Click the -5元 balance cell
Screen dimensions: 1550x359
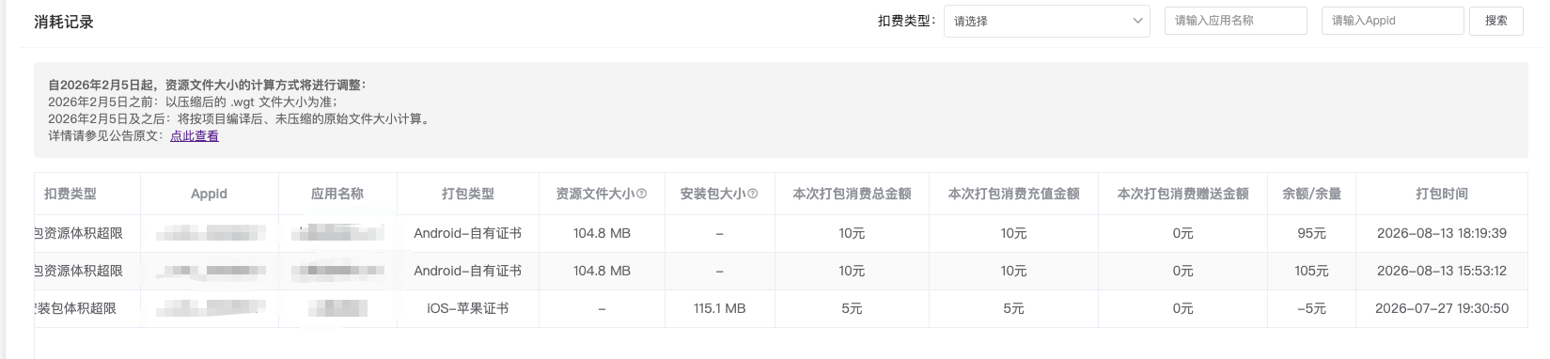[x=1311, y=308]
